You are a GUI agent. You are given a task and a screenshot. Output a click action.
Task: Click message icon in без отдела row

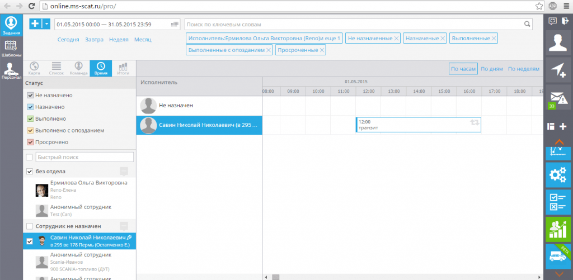124,172
